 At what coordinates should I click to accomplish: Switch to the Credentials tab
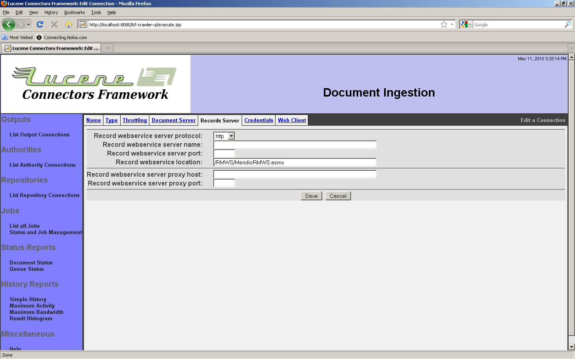(x=259, y=120)
